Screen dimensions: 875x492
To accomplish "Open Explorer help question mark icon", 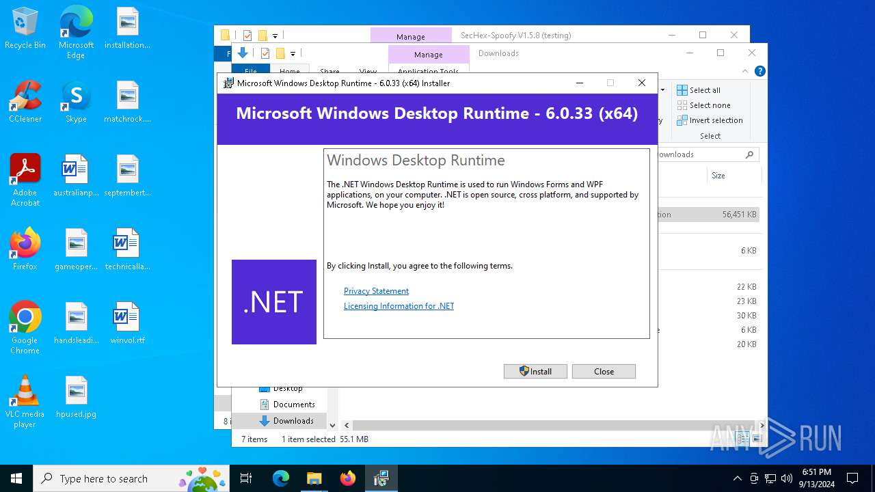I will 759,71.
